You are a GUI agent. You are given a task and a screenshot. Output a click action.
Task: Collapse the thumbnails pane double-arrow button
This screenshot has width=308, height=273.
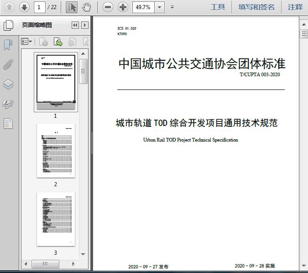click(x=75, y=25)
